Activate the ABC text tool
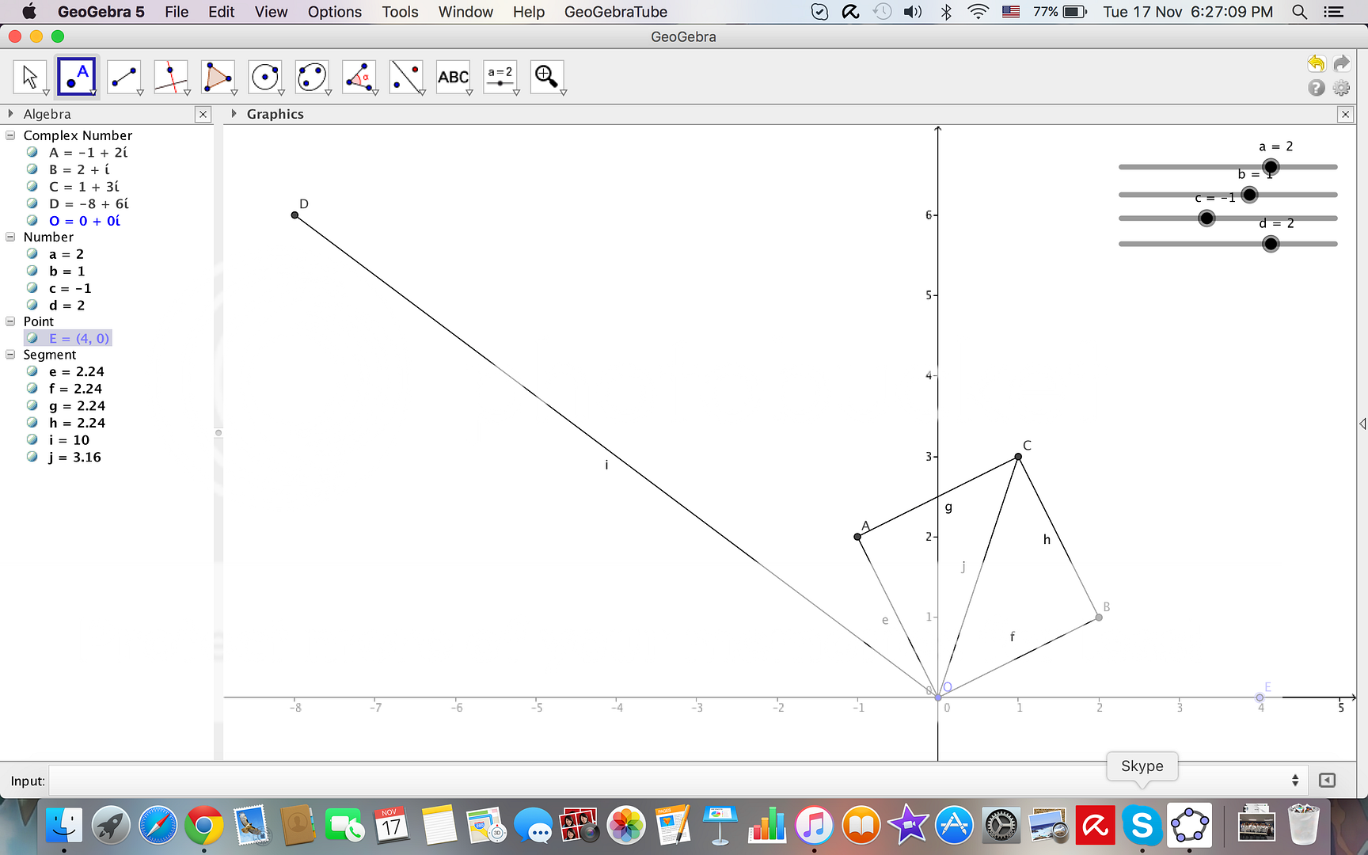 453,77
